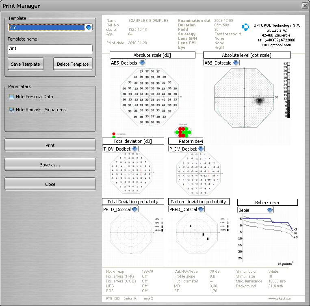The image size is (310, 306).
Task: Click the total deviation probability map
Action: coord(131,233)
